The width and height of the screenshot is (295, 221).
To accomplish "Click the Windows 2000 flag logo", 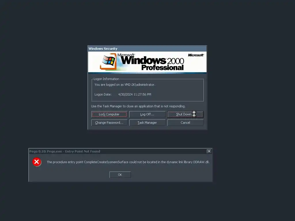I will click(108, 61).
